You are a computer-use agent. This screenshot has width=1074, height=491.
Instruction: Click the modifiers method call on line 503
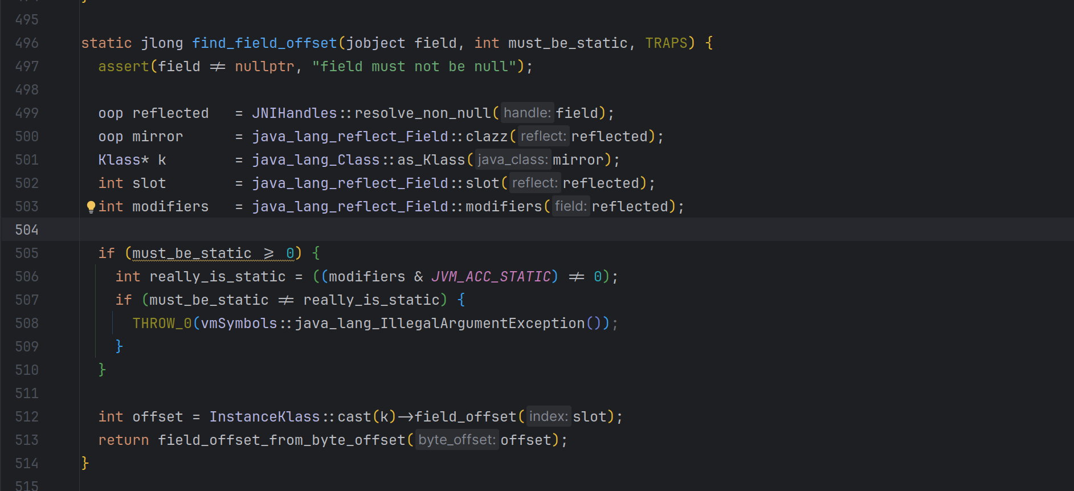coord(504,207)
